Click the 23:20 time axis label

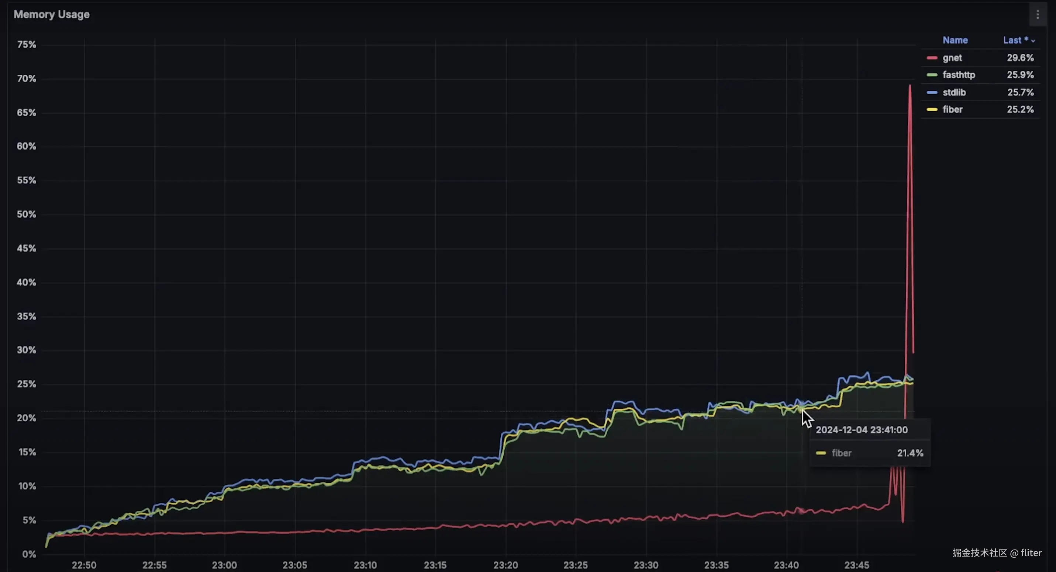[x=505, y=565]
